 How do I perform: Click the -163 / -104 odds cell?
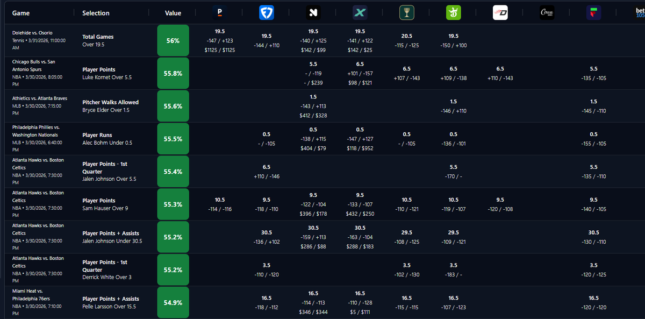(x=360, y=237)
